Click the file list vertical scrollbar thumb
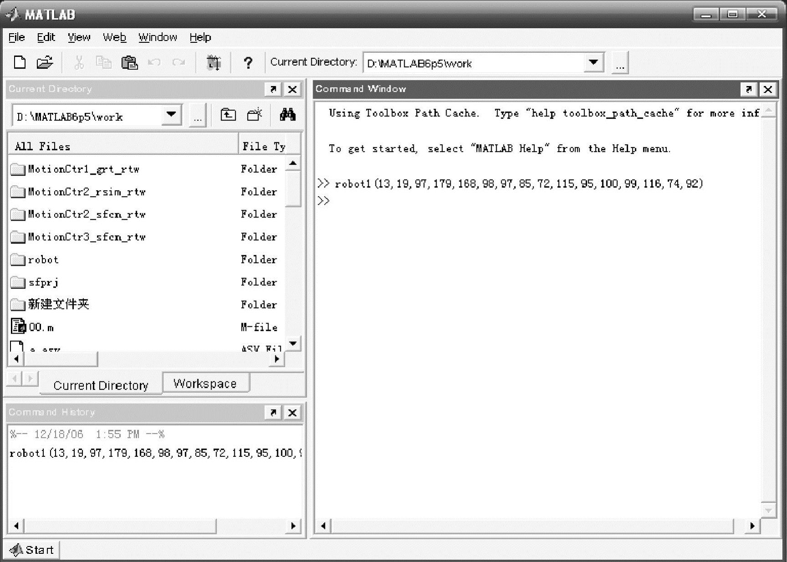The image size is (787, 562). tap(293, 189)
